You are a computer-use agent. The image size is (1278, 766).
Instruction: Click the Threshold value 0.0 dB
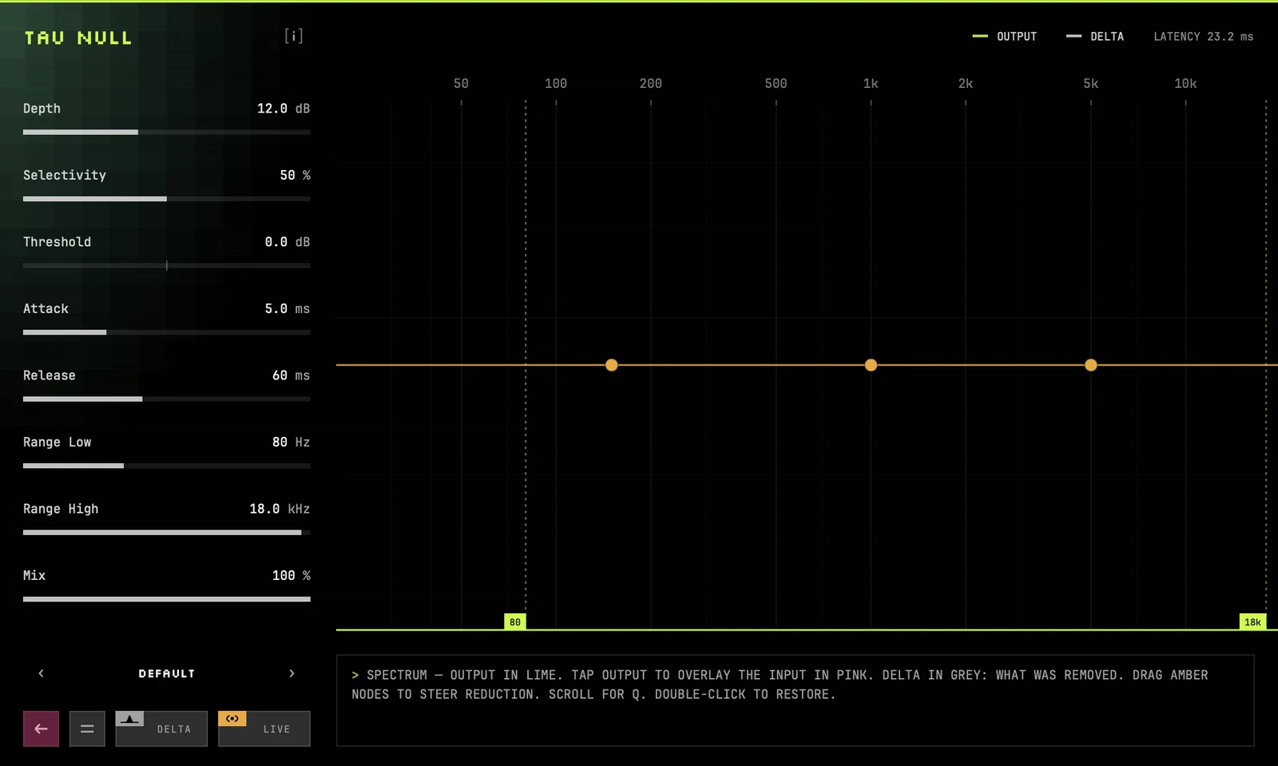pyautogui.click(x=288, y=242)
